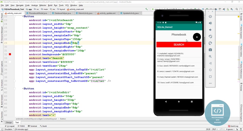This screenshot has width=243, height=131.
Task: Rotate the emulator left
Action: coord(210,36)
